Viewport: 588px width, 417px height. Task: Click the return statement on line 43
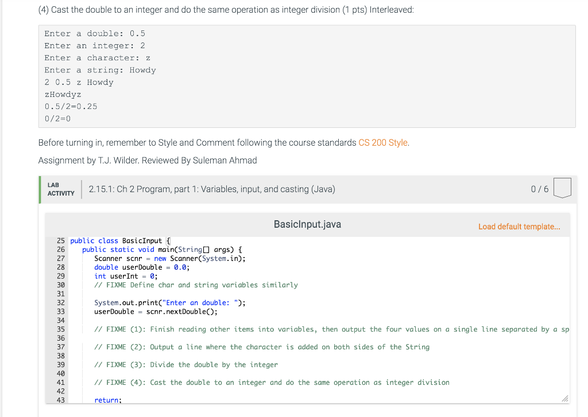(x=108, y=400)
